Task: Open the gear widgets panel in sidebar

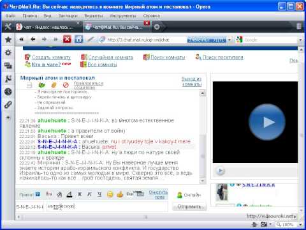Action: point(8,52)
